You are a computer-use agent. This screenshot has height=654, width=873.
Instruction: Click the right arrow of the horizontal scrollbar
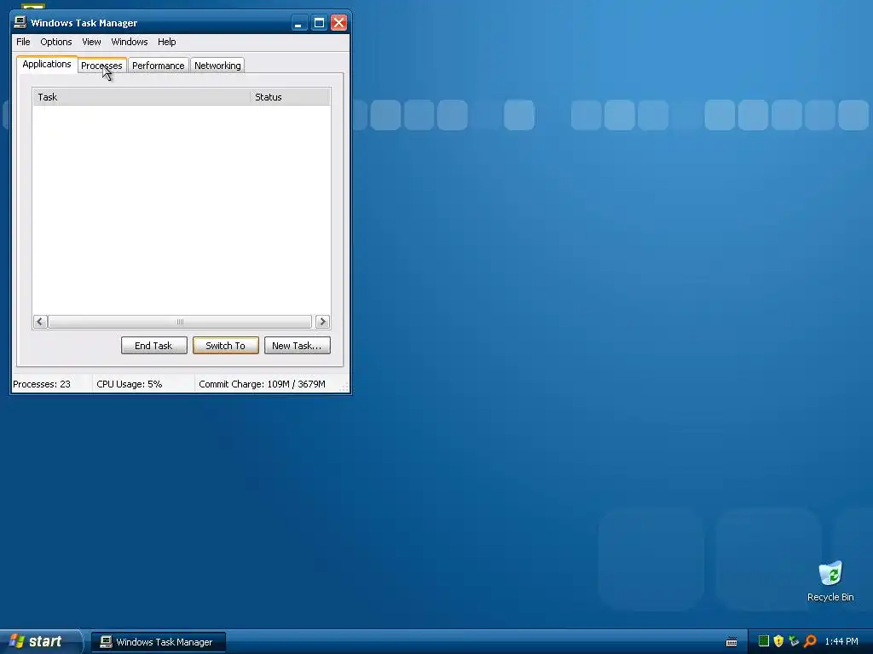(322, 321)
